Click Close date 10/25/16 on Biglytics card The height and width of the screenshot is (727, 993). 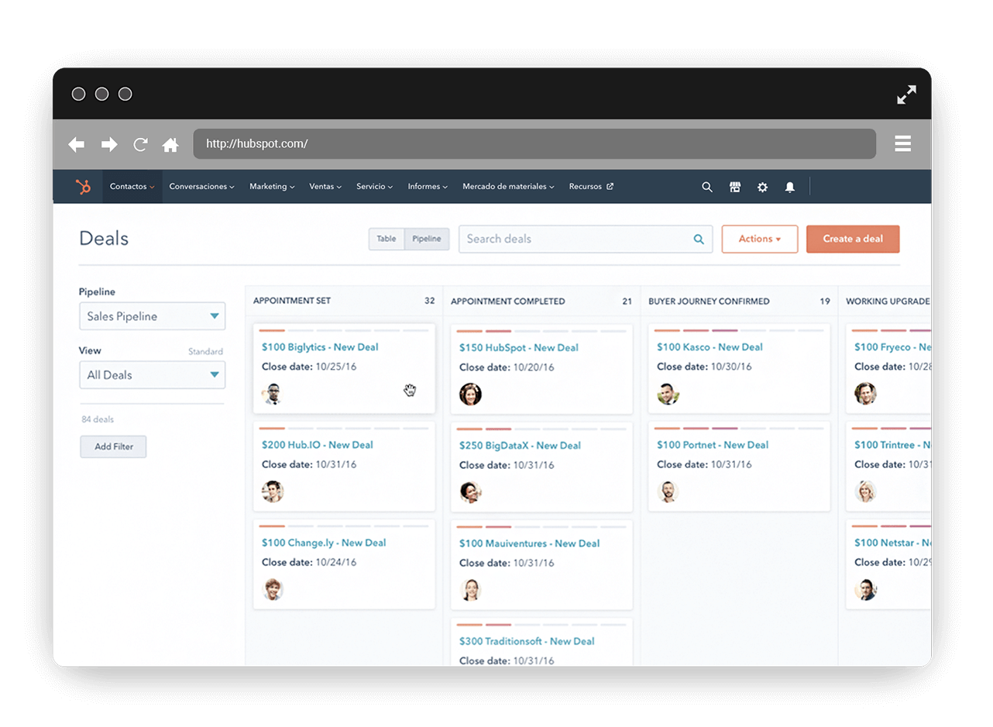coord(309,367)
